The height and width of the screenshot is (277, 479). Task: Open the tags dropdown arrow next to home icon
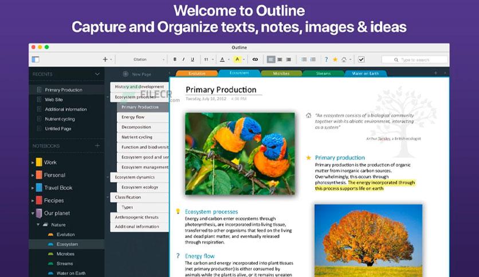(351, 60)
